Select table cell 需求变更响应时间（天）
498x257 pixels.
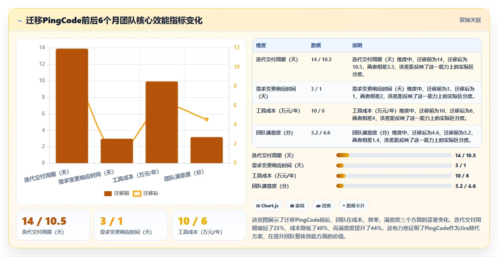click(x=276, y=92)
